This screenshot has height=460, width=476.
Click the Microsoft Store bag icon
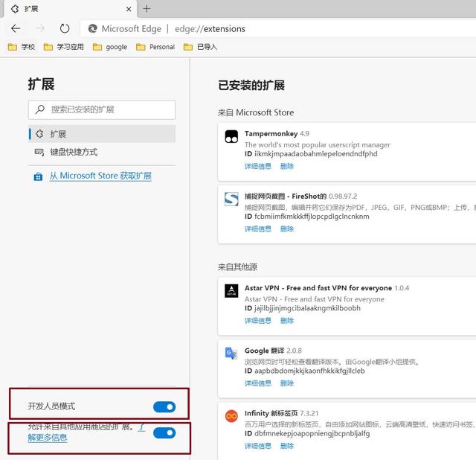click(38, 176)
